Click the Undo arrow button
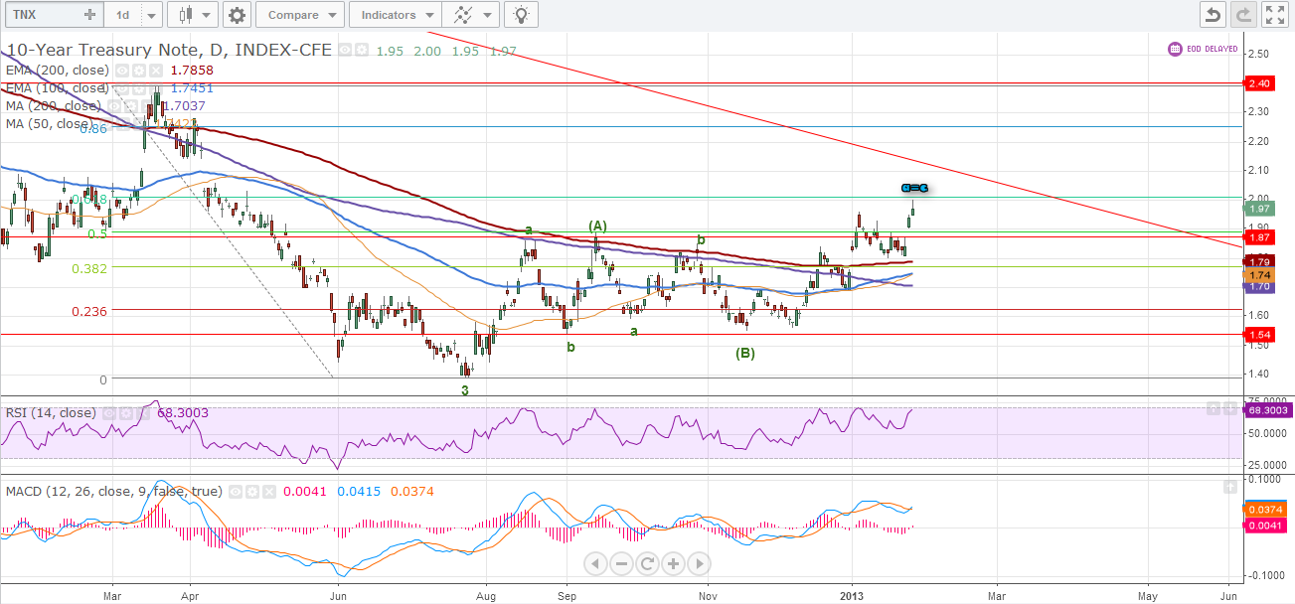 pyautogui.click(x=1213, y=15)
